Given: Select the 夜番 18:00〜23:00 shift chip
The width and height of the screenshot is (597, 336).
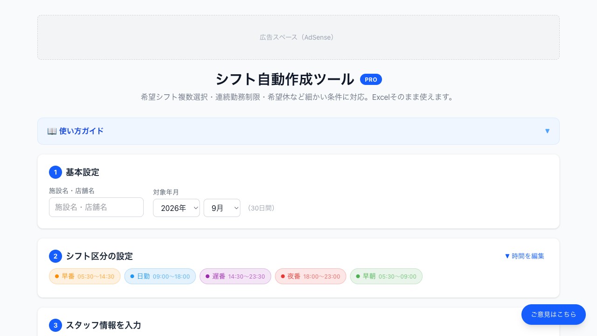Looking at the screenshot, I should tap(311, 276).
